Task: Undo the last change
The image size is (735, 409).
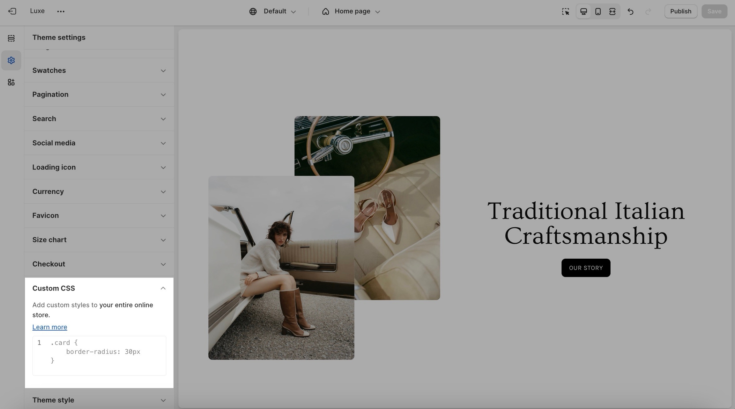Action: (x=630, y=11)
